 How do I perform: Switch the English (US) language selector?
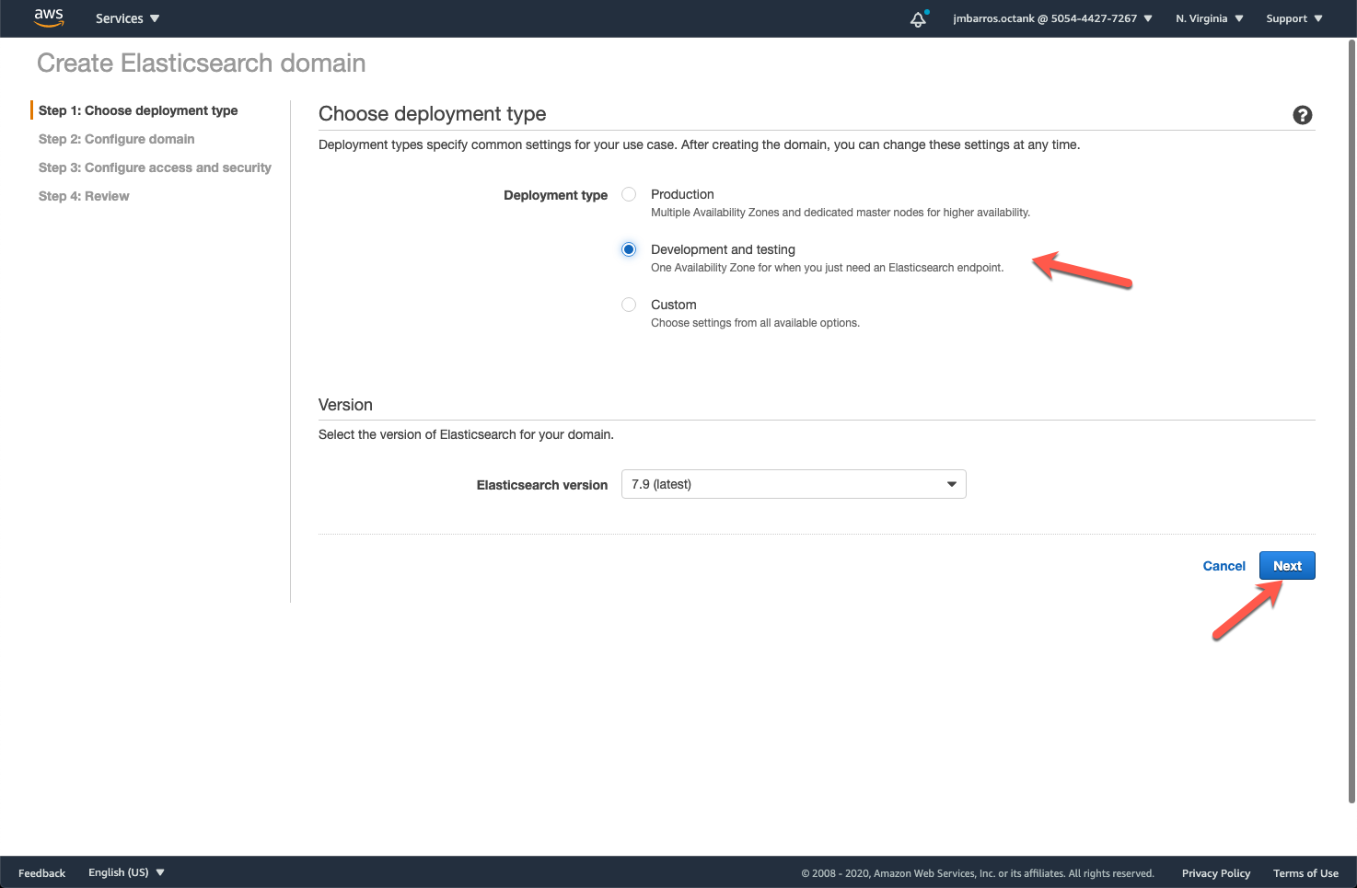[x=126, y=872]
